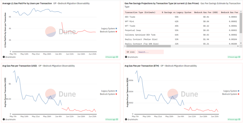Click the oplabspbc avatar icon in L1 Gas panel
Image resolution: width=243 pixels, height=123 pixels.
(x=4, y=57)
